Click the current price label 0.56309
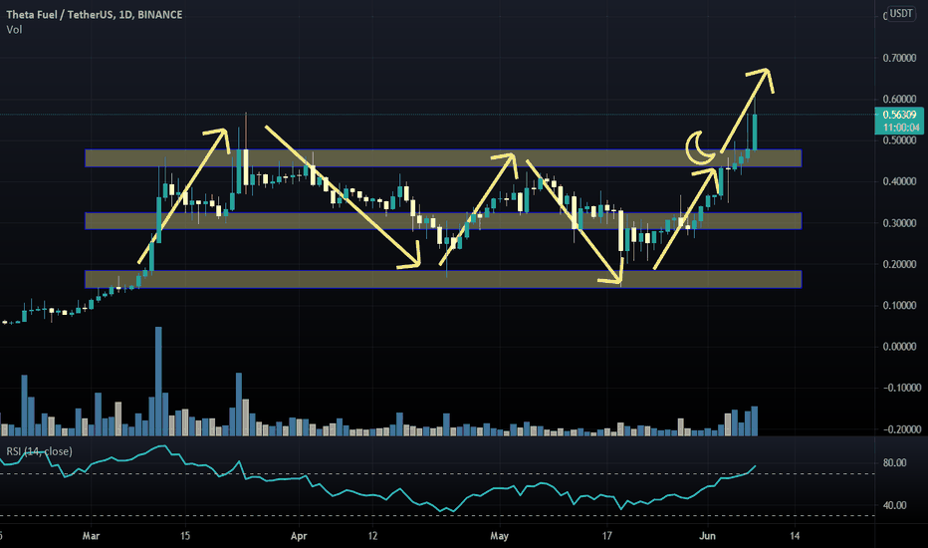The image size is (928, 548). (899, 115)
